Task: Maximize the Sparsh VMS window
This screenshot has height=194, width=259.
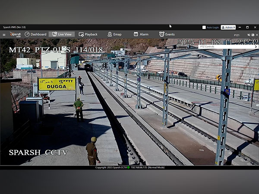Action: point(247,27)
